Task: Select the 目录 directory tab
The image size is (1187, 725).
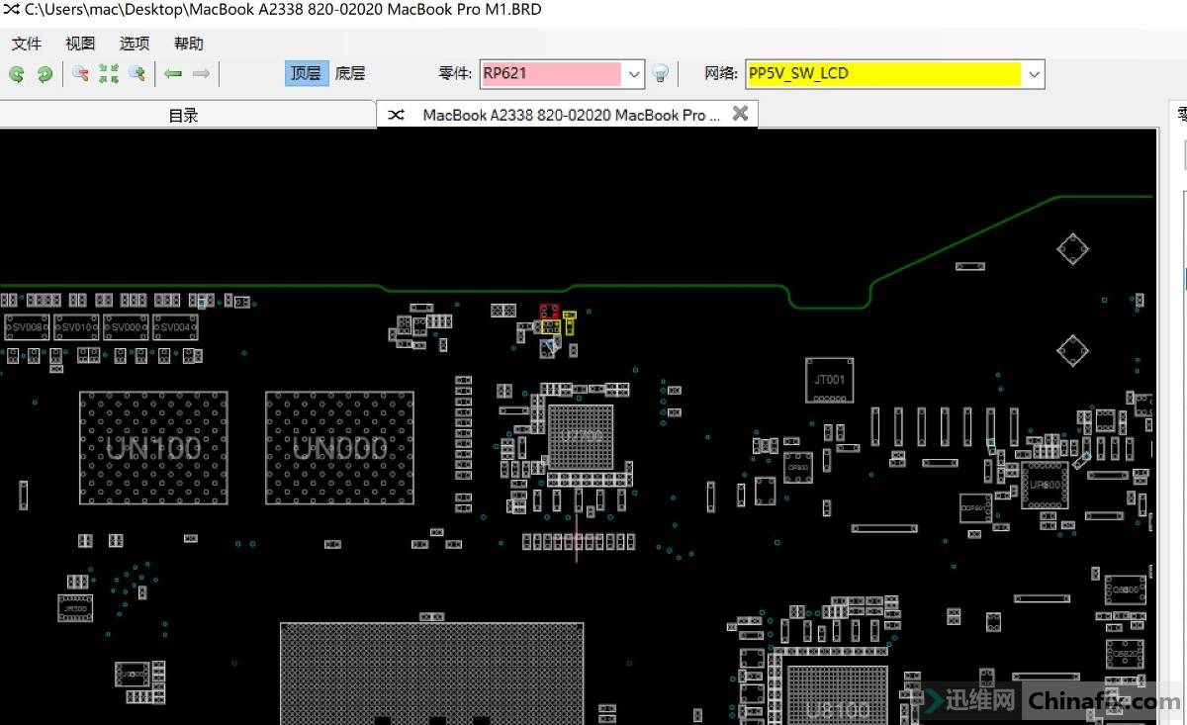Action: pos(184,115)
